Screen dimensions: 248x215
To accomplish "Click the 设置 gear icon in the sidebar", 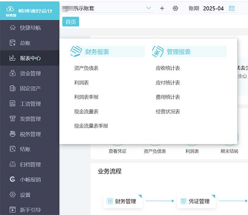I will [13, 195].
